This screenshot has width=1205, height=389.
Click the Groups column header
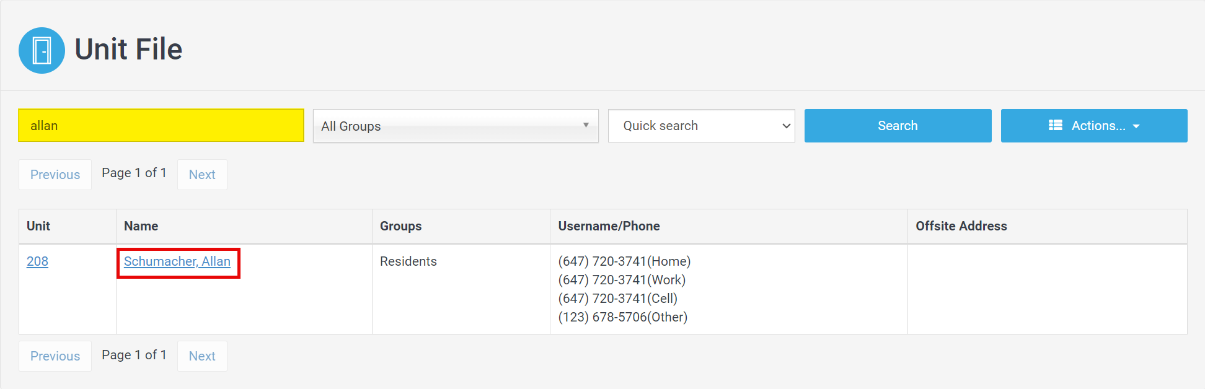[x=400, y=226]
